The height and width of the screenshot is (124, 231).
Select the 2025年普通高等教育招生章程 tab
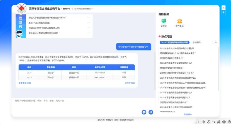(175, 42)
